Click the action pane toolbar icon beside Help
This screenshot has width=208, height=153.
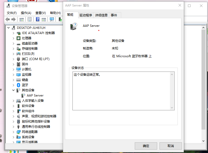point(44,20)
